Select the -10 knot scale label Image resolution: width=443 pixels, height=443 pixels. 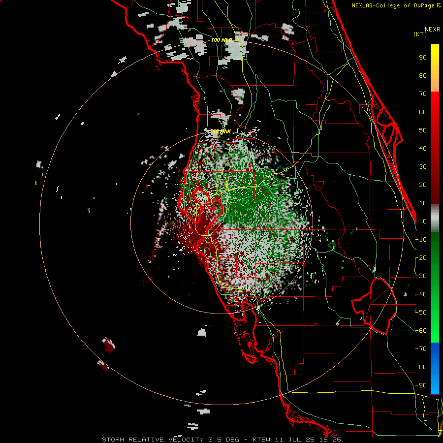[x=421, y=240]
